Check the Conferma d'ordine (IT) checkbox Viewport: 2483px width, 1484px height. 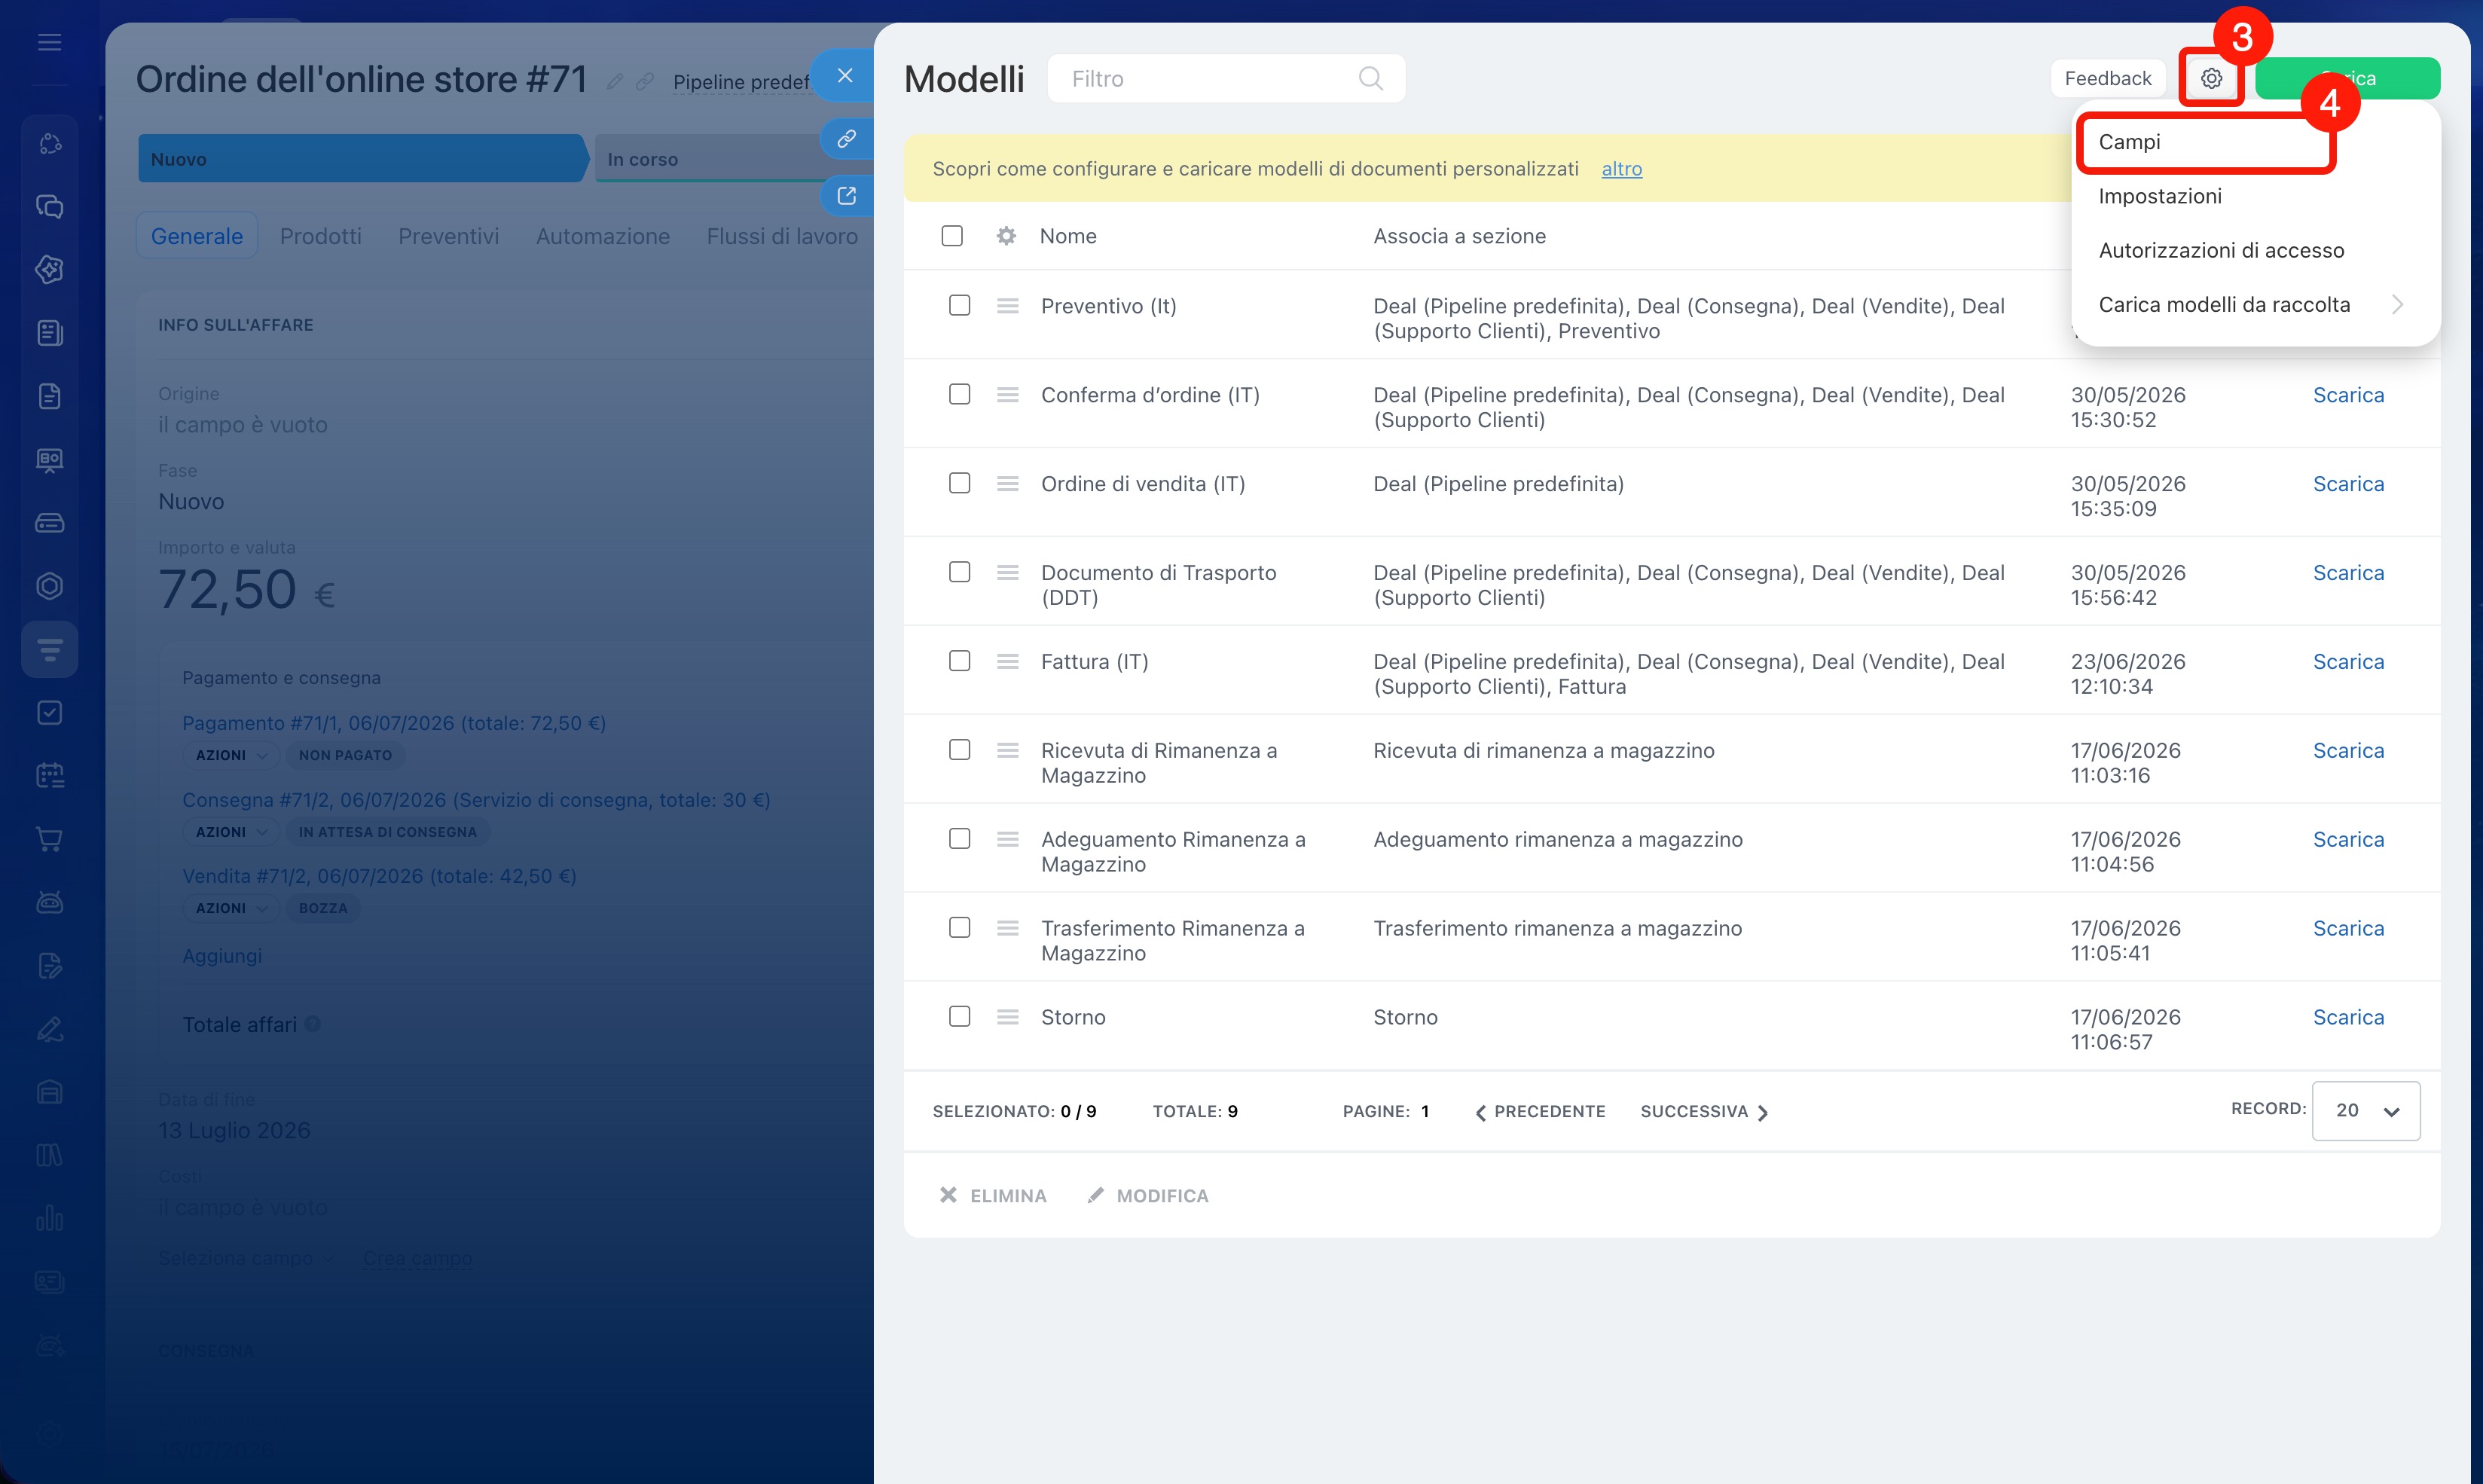click(959, 394)
